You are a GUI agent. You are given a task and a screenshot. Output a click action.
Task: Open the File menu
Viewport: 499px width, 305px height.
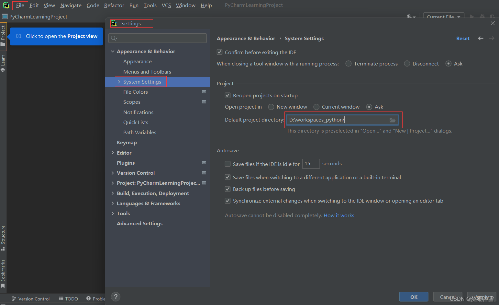(x=20, y=5)
